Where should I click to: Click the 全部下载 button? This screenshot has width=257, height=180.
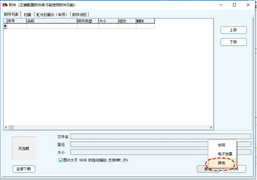[24, 169]
